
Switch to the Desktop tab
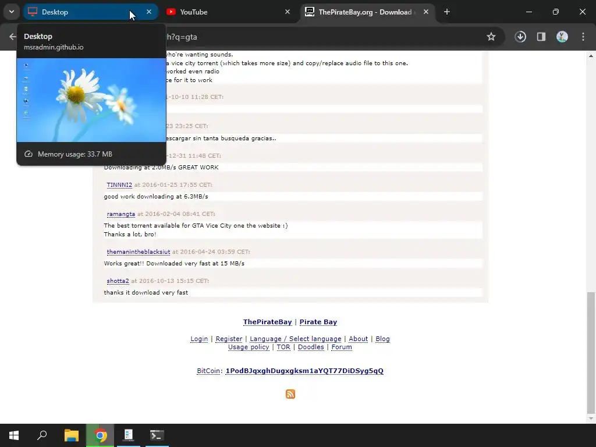pyautogui.click(x=90, y=12)
